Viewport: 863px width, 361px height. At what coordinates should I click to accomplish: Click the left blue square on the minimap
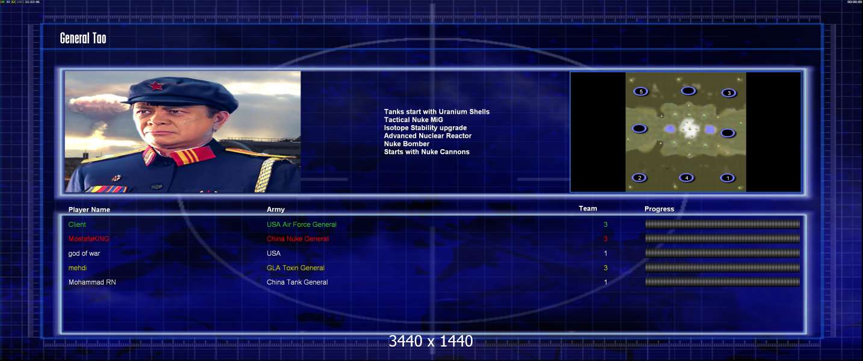(669, 129)
